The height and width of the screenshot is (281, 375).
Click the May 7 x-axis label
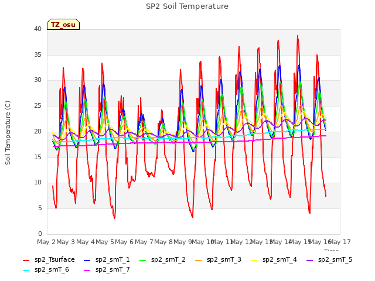pyautogui.click(x=144, y=242)
